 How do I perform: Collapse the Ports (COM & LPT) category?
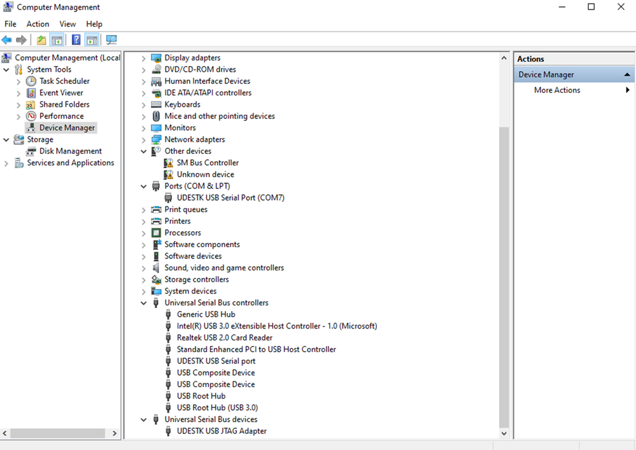pos(144,186)
